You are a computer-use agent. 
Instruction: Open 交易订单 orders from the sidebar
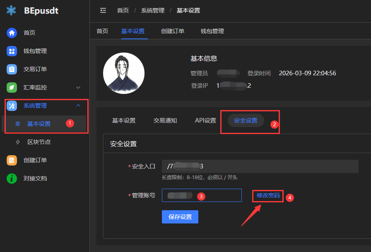(12, 69)
